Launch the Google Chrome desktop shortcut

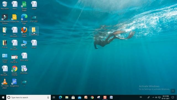pyautogui.click(x=14, y=71)
